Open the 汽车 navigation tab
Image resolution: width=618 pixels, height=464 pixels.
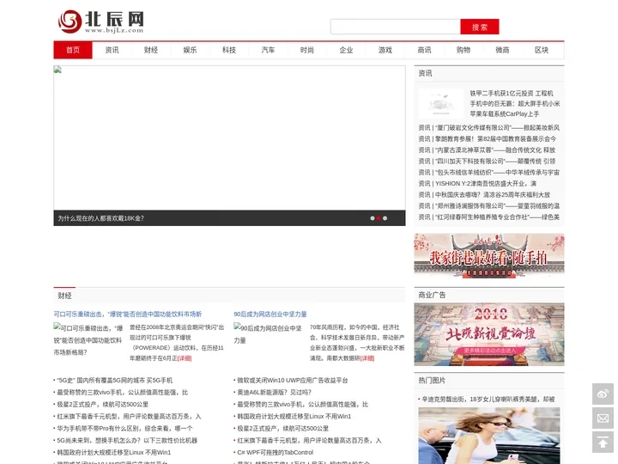coord(268,50)
